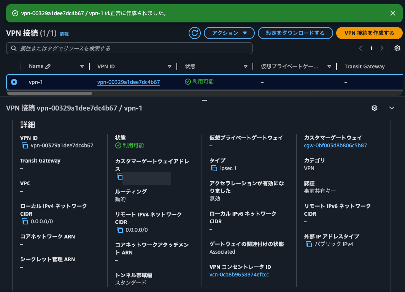Copy the remote IPv4 CIDR value
This screenshot has width=405, height=292.
tap(120, 229)
